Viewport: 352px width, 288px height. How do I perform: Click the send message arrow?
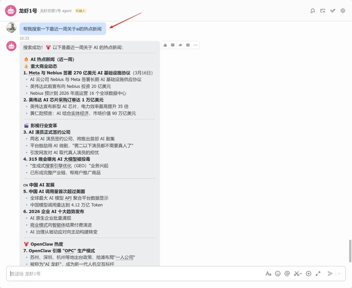click(x=330, y=274)
